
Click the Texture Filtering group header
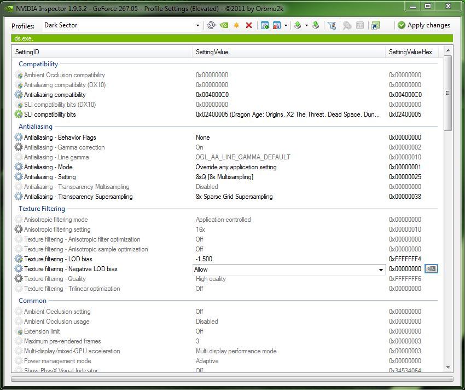[42, 209]
